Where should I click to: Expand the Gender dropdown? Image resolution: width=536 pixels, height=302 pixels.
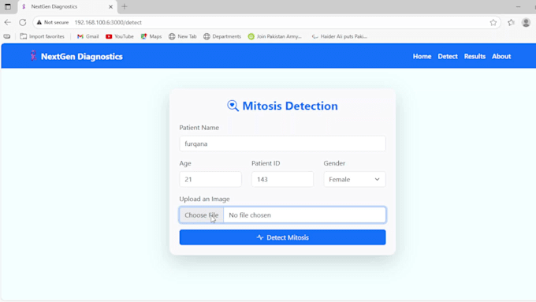click(355, 179)
